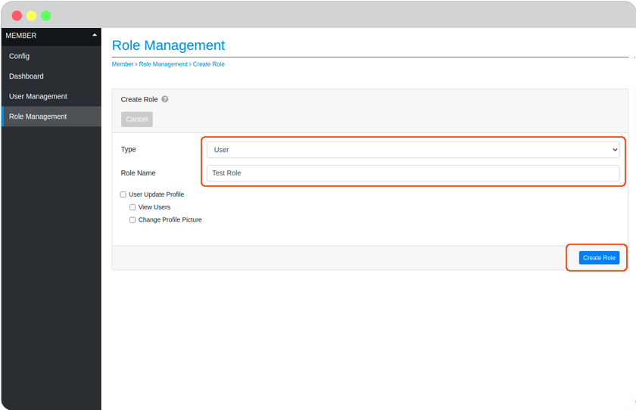Open Config in the sidebar
Image resolution: width=636 pixels, height=410 pixels.
coord(51,56)
